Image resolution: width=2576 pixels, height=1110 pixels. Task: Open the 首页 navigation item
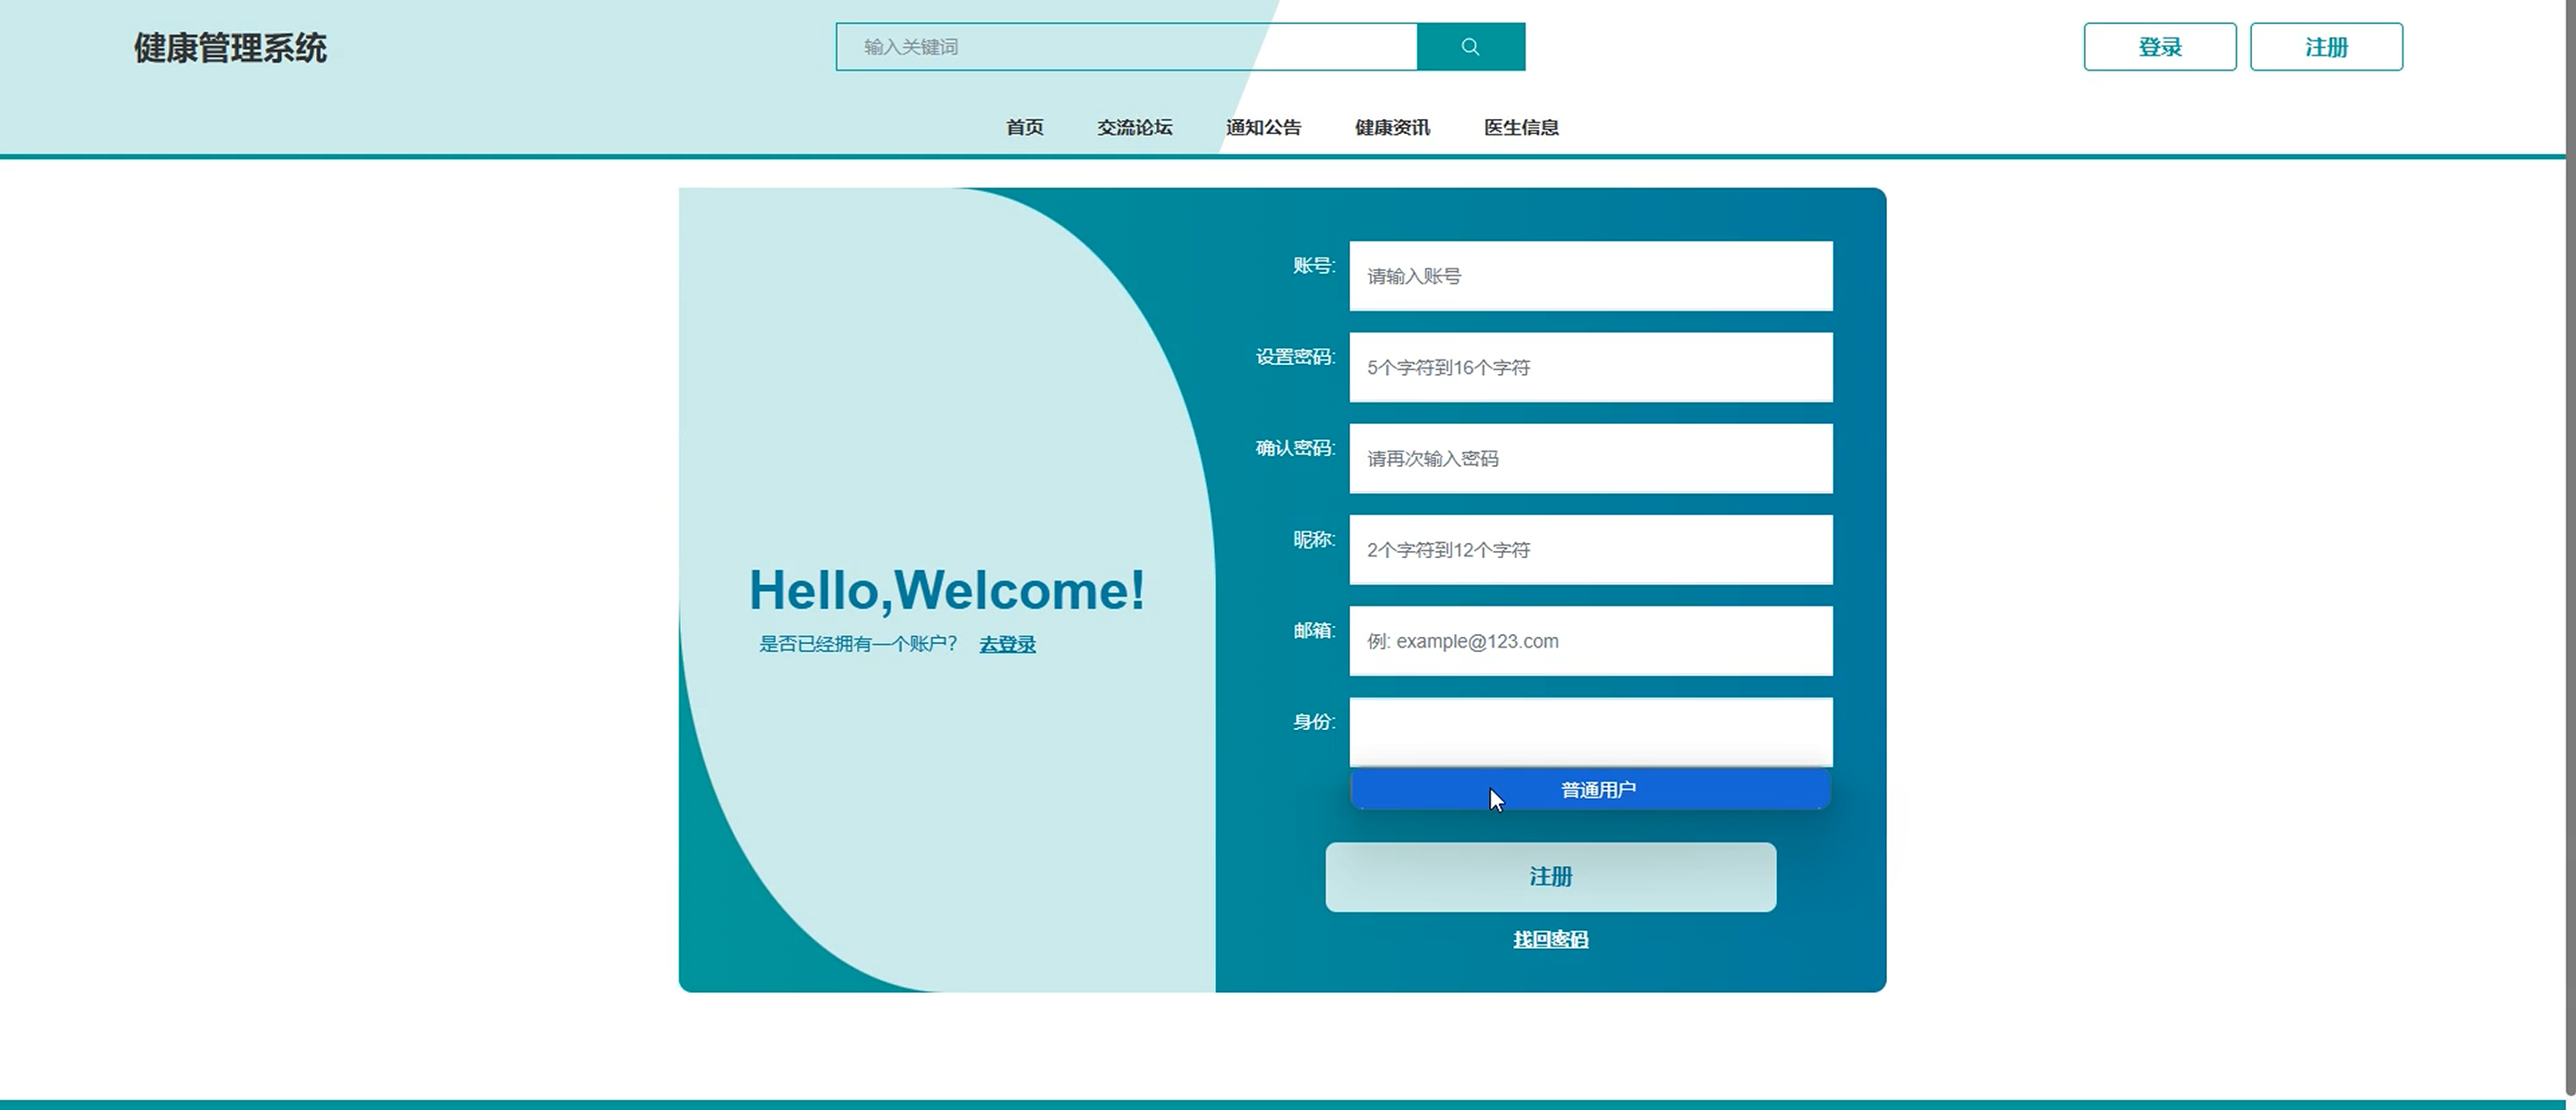pos(1024,127)
